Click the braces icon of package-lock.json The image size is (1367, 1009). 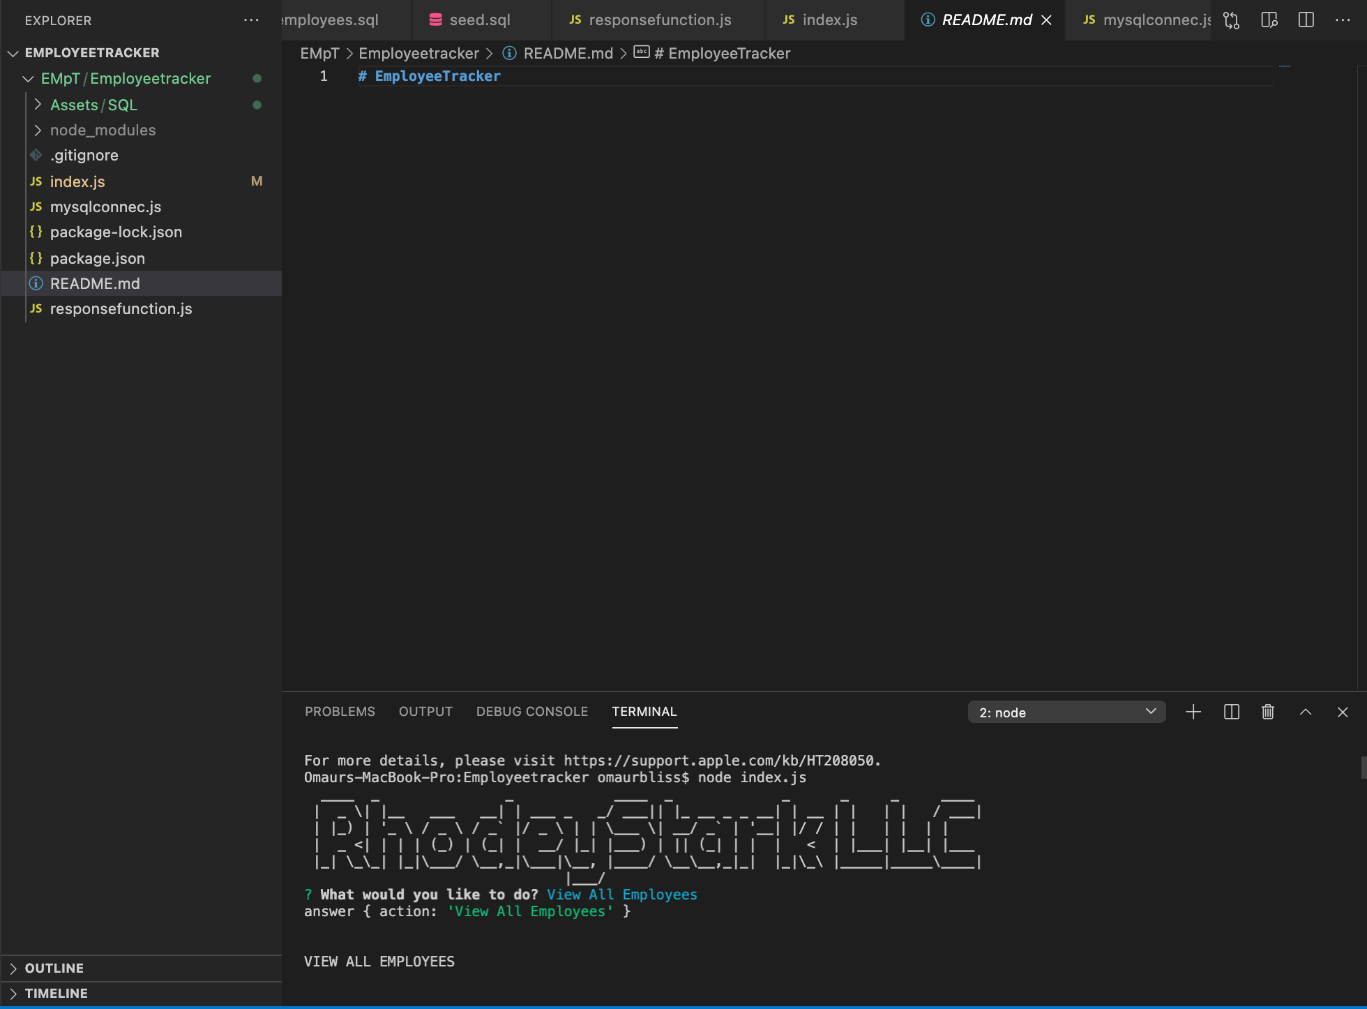pyautogui.click(x=36, y=232)
